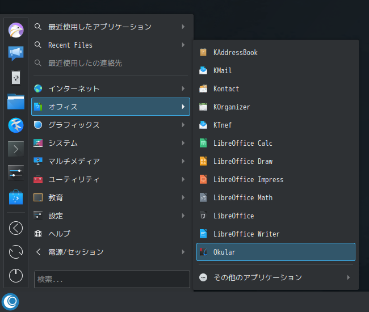
Task: Click the 'Kontact' label text
Action: pyautogui.click(x=226, y=88)
